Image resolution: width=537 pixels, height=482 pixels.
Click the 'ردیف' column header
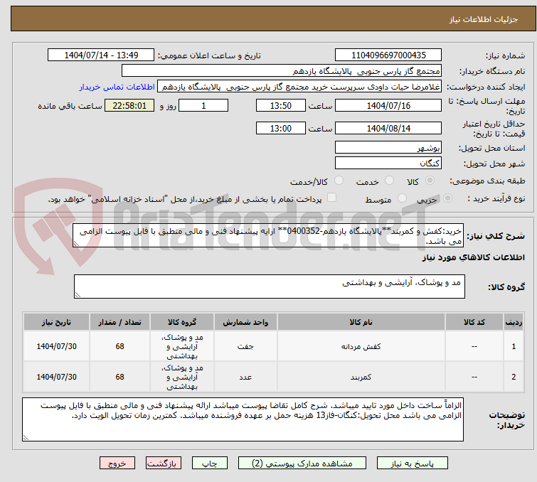coord(514,322)
